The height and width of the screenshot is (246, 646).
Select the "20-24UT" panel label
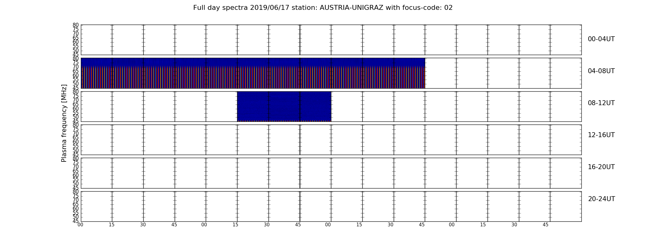(x=601, y=199)
